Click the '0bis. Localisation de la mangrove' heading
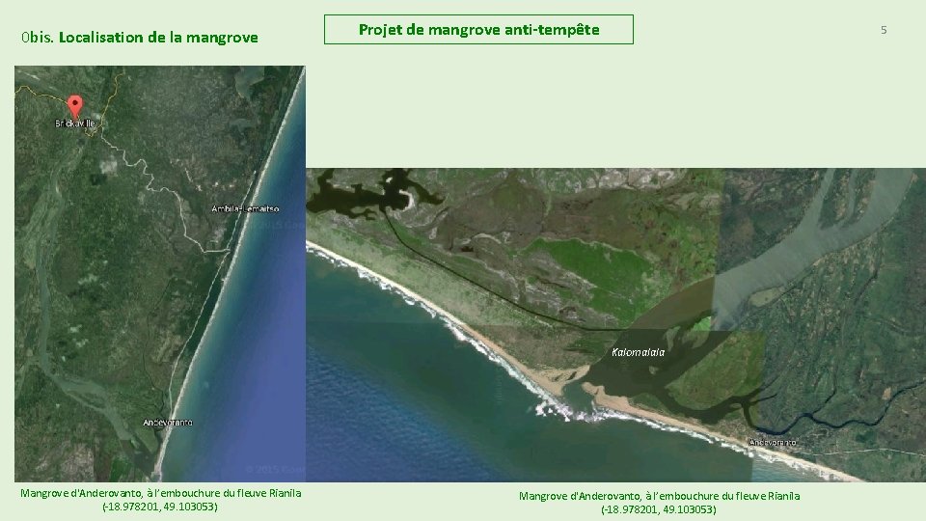This screenshot has width=926, height=521. tap(139, 38)
